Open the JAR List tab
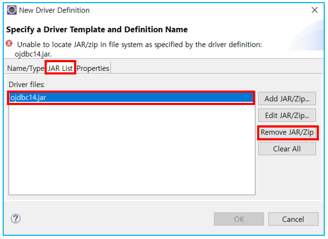This screenshot has width=328, height=239. click(x=60, y=68)
